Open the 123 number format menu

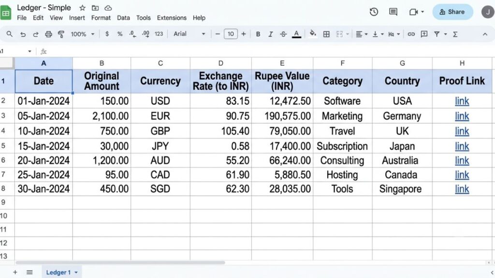[x=159, y=34]
